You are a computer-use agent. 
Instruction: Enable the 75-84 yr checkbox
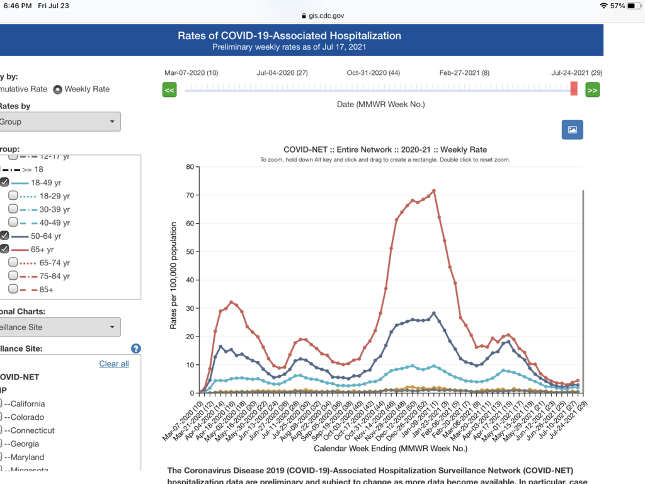click(x=13, y=276)
